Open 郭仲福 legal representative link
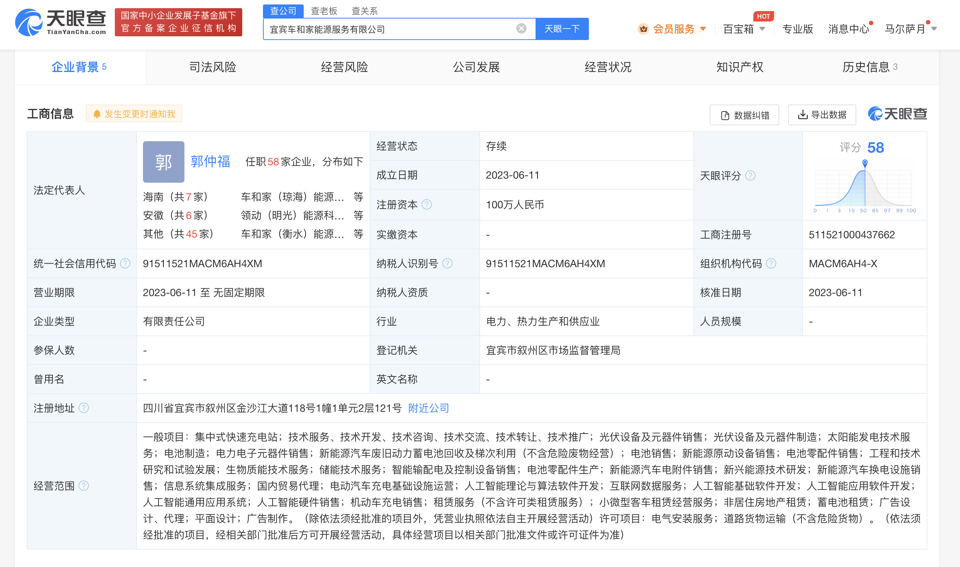The image size is (960, 567). tap(210, 161)
